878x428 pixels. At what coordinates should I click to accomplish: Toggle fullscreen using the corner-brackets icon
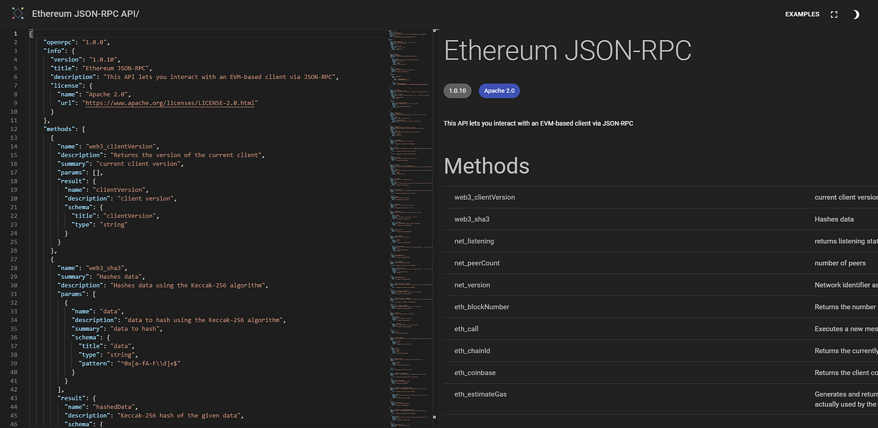click(x=833, y=14)
